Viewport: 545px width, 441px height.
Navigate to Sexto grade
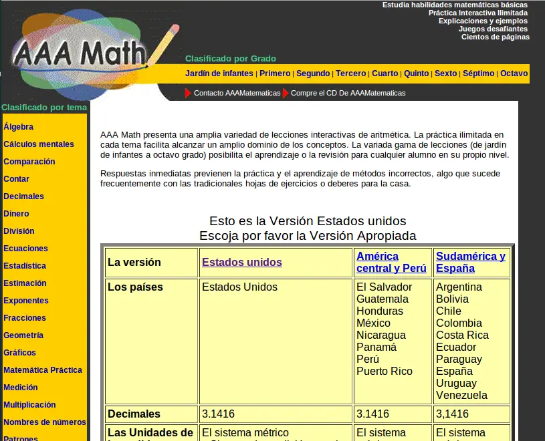point(445,73)
